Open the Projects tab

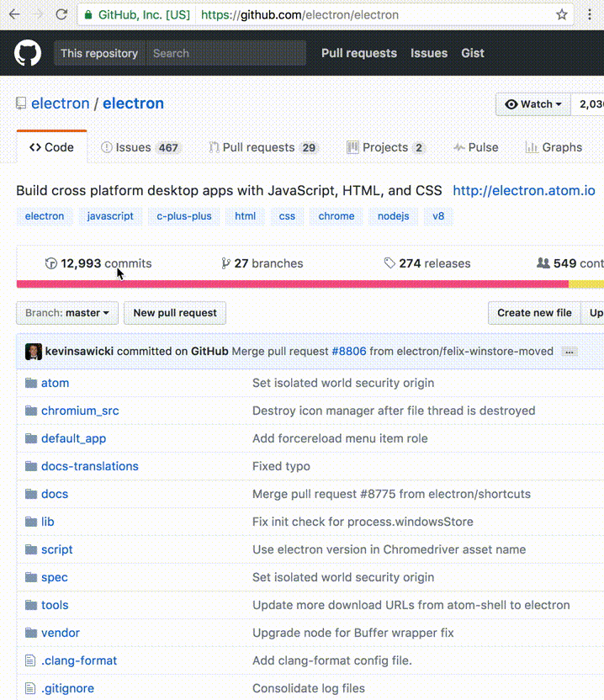385,147
